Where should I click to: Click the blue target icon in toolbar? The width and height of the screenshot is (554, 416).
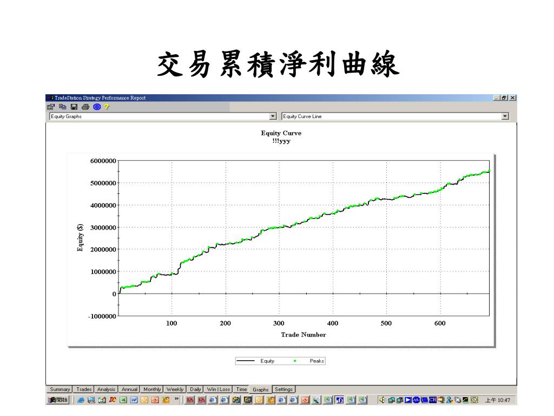coord(97,107)
